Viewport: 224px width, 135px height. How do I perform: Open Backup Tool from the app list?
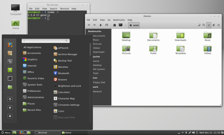coord(62,61)
